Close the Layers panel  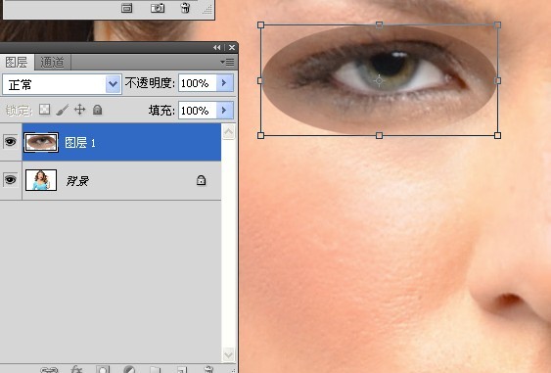(232, 47)
